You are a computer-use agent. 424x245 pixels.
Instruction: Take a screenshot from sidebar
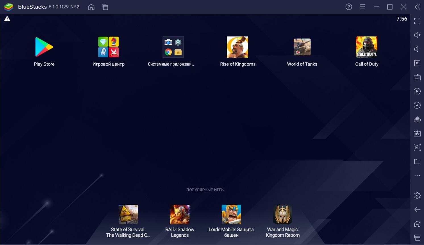pyautogui.click(x=417, y=147)
